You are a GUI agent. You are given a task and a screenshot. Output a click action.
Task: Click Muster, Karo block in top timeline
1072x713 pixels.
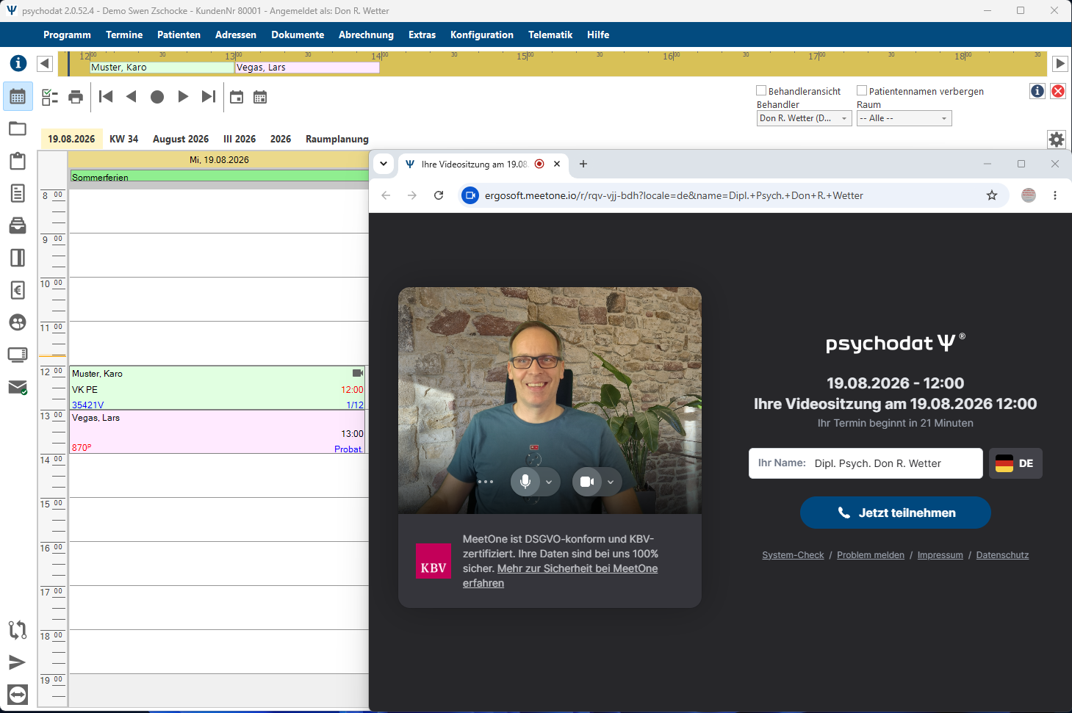pyautogui.click(x=162, y=67)
